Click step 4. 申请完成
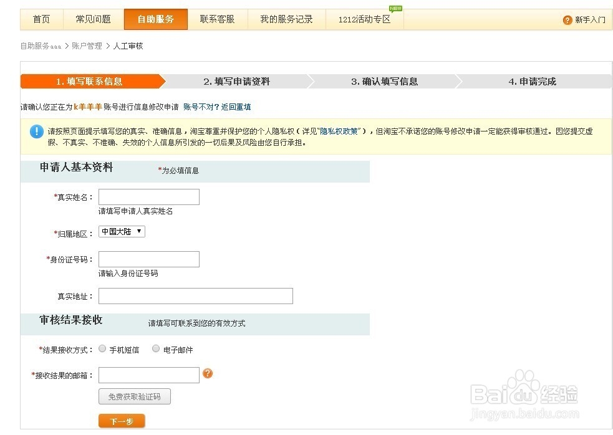 coord(532,81)
